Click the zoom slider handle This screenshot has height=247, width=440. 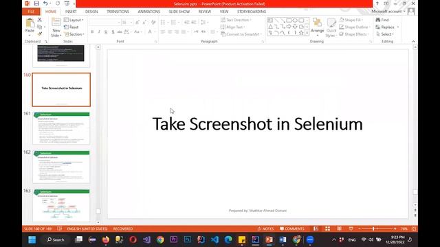point(373,228)
